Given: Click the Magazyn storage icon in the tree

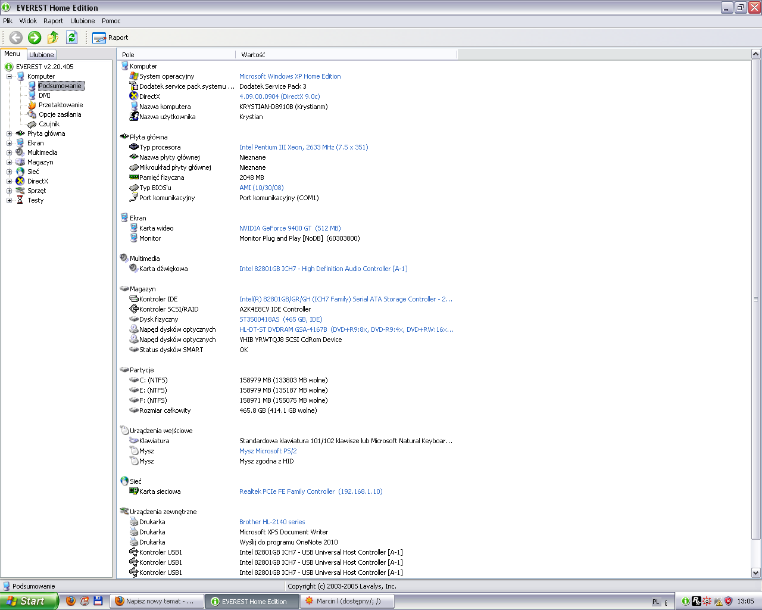Looking at the screenshot, I should (x=20, y=162).
